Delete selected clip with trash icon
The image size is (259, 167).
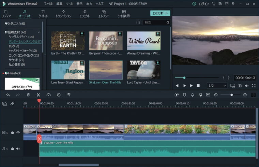pyautogui.click(x=28, y=95)
